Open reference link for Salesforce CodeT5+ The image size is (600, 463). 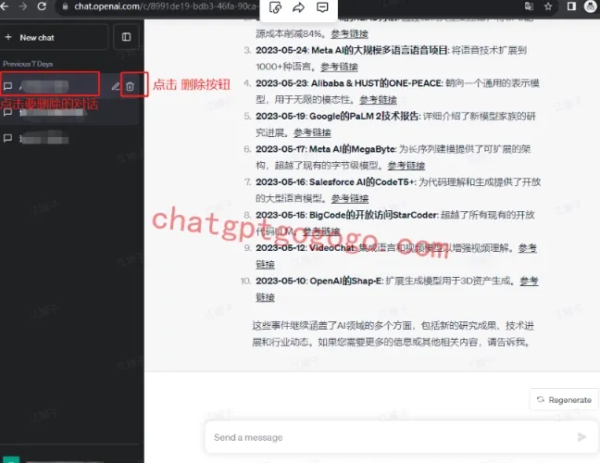point(350,198)
